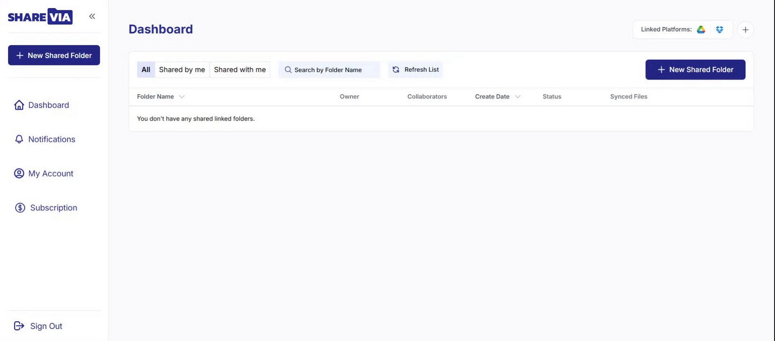The height and width of the screenshot is (341, 775).
Task: Click the Subscription dollar icon
Action: (x=20, y=207)
